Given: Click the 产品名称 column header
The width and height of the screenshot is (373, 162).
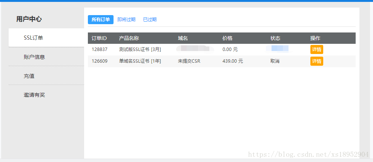Looking at the screenshot, I should coord(129,38).
